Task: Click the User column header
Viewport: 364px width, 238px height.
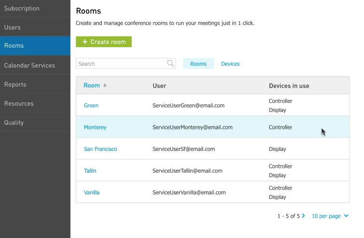Action: (x=159, y=86)
